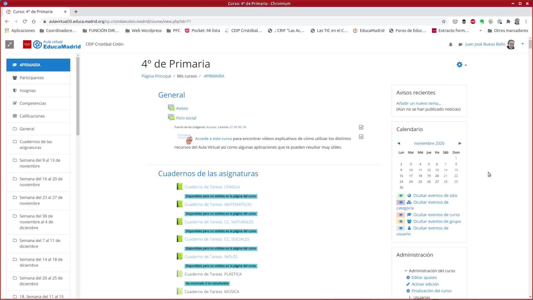This screenshot has width=533, height=300.
Task: Toggle completion checkbox beside tutorial text
Action: tap(361, 137)
